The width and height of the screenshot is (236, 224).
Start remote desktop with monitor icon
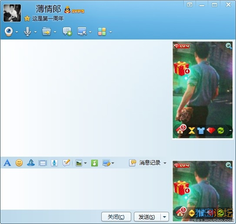tap(82, 31)
